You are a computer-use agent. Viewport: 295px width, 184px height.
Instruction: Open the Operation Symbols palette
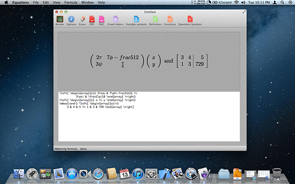190,19
